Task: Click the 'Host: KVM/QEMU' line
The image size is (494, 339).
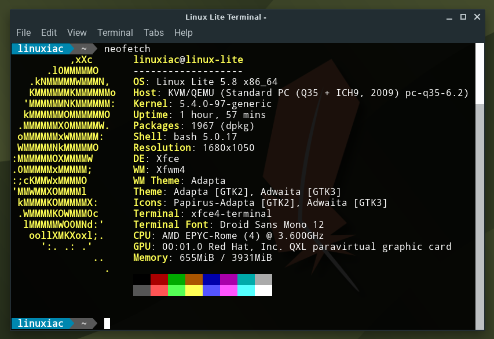Action: [x=301, y=93]
